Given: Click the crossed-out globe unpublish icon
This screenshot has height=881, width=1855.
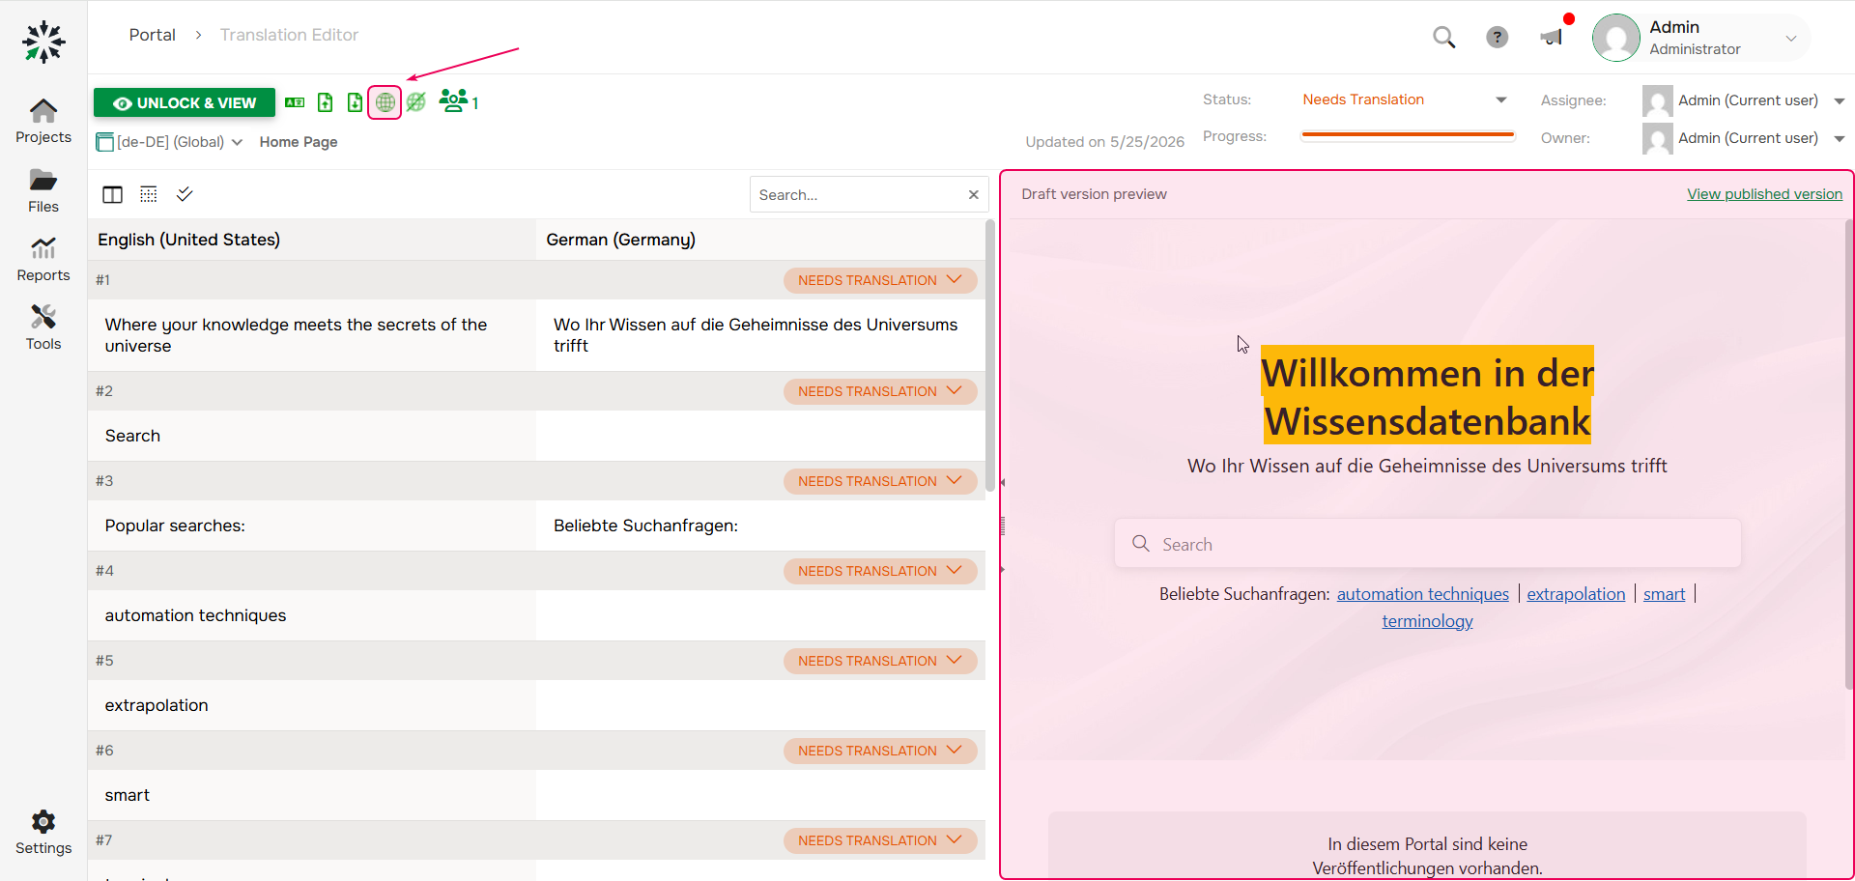Looking at the screenshot, I should tap(416, 102).
